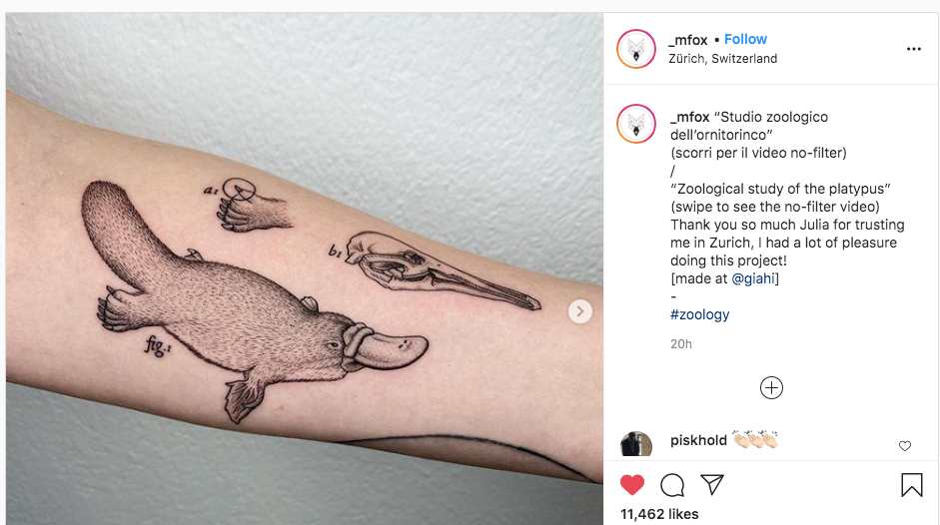The image size is (940, 525).
Task: Load more comments with plus circle
Action: [x=771, y=387]
